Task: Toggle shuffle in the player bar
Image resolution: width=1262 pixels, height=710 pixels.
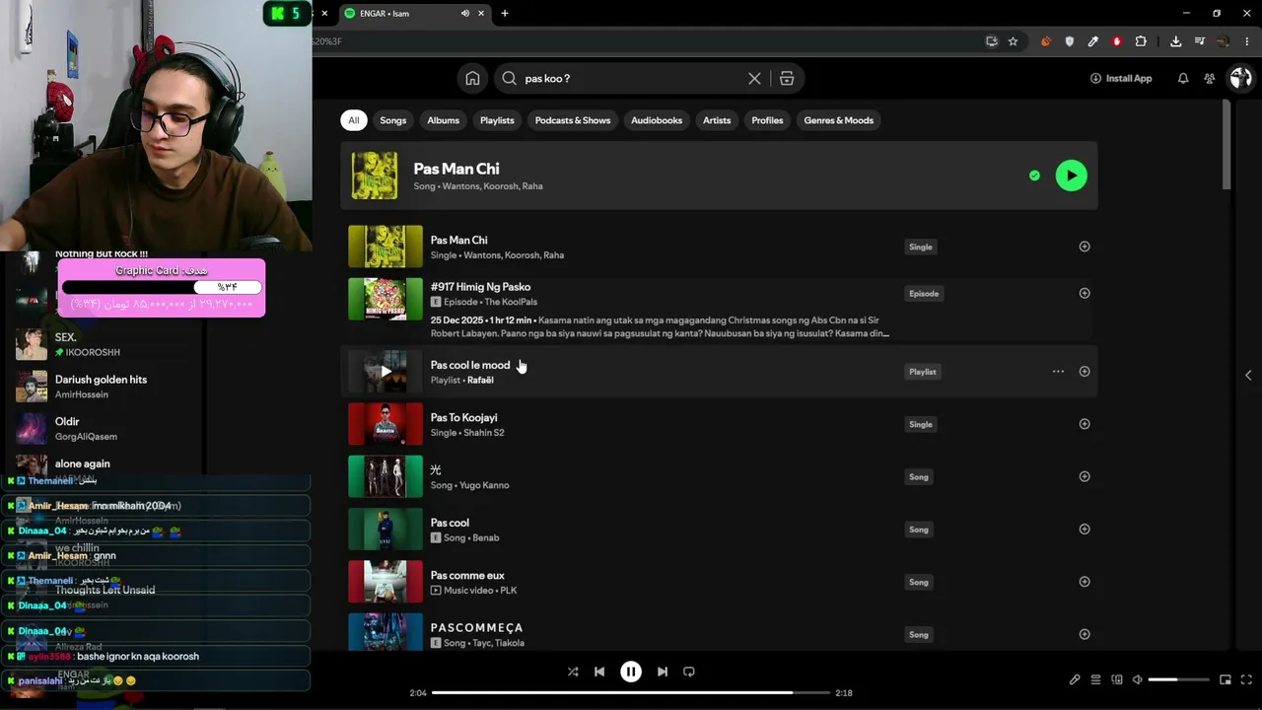Action: (573, 672)
